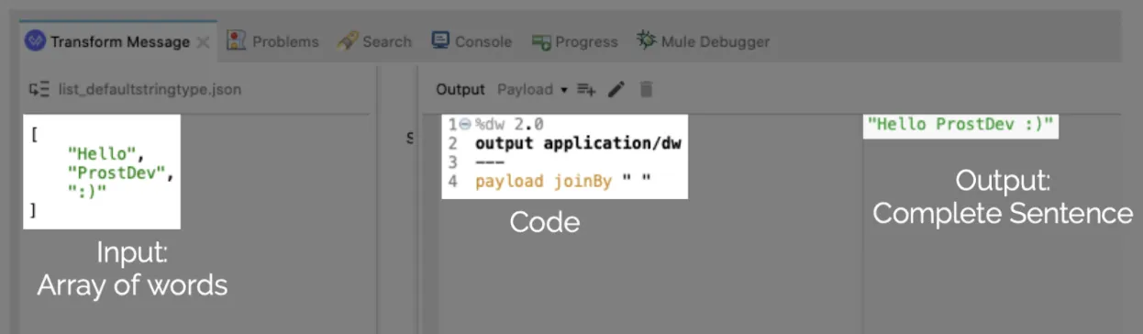The image size is (1143, 334).
Task: Click the pencil edit icon
Action: [616, 89]
